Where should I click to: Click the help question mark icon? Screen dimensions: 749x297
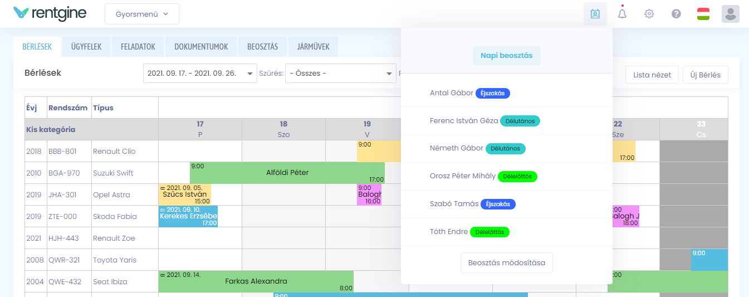tap(676, 14)
